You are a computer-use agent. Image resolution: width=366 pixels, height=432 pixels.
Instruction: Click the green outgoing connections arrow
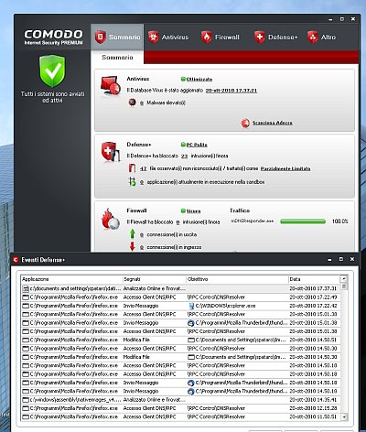133,234
